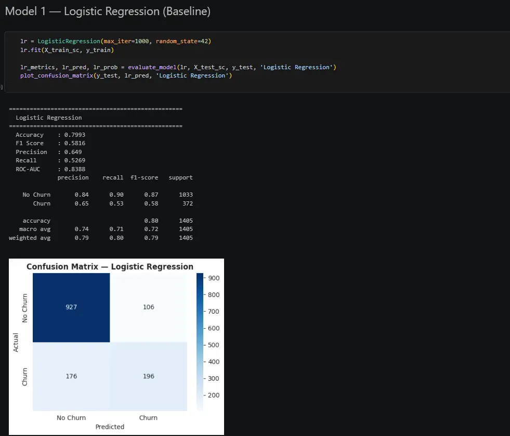Click the 500 tick label on the colorbar
The width and height of the screenshot is (510, 436).
[x=214, y=345]
